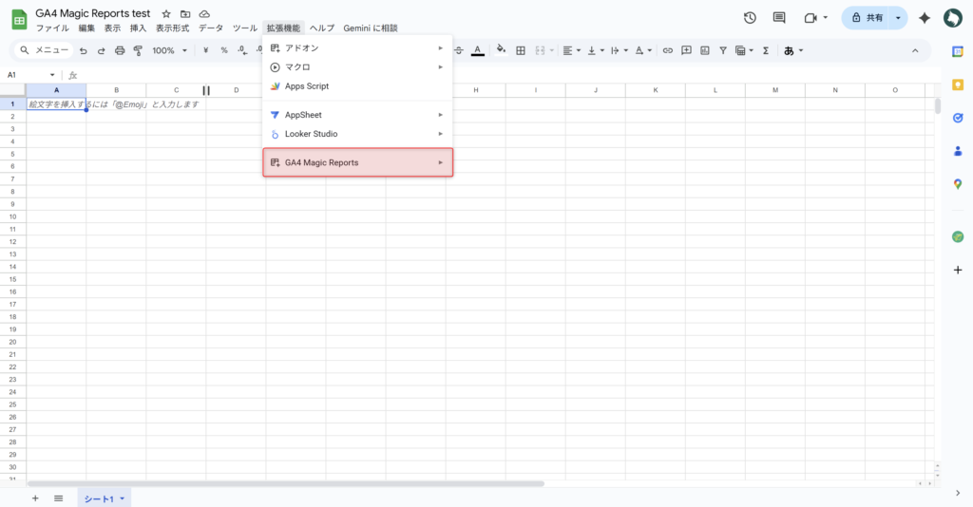Open the 挿入 menu
The width and height of the screenshot is (973, 507).
[x=138, y=28]
